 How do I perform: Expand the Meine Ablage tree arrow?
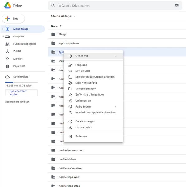3,29
